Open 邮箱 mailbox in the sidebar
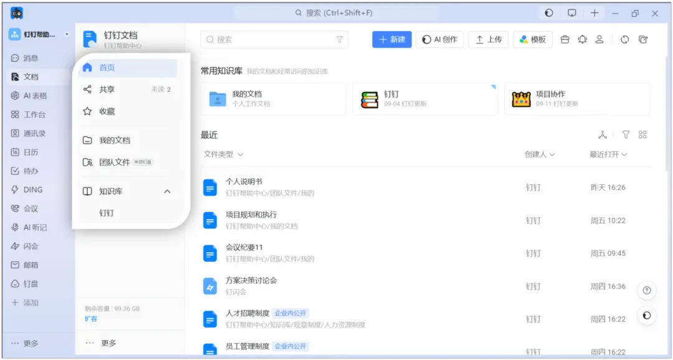The height and width of the screenshot is (360, 673). pyautogui.click(x=25, y=265)
